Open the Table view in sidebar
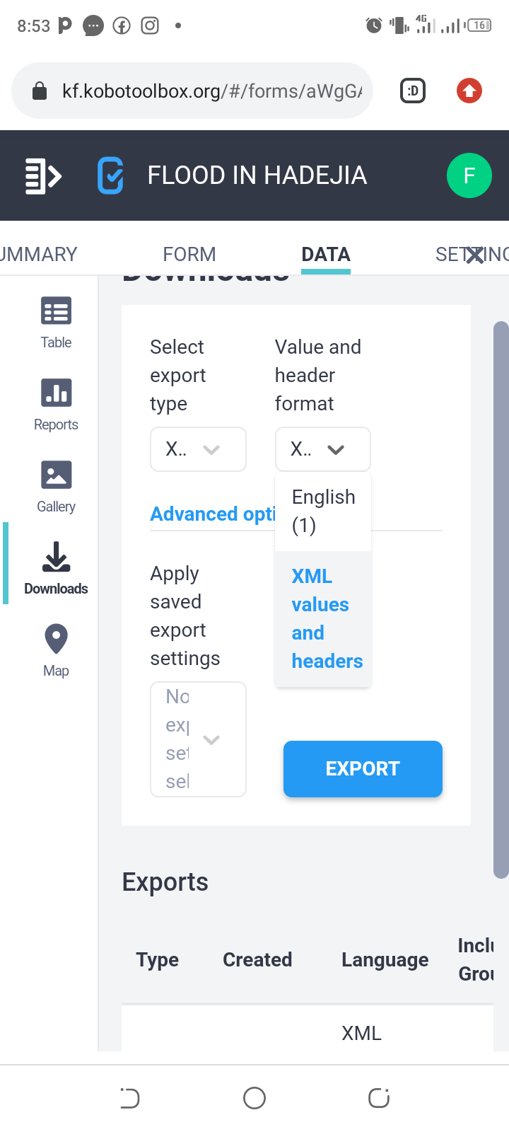Image resolution: width=509 pixels, height=1132 pixels. [56, 322]
